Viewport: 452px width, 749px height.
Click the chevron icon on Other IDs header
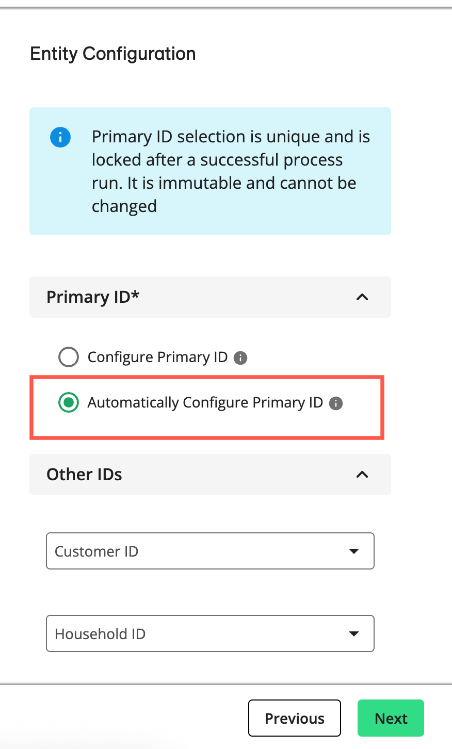coord(362,474)
